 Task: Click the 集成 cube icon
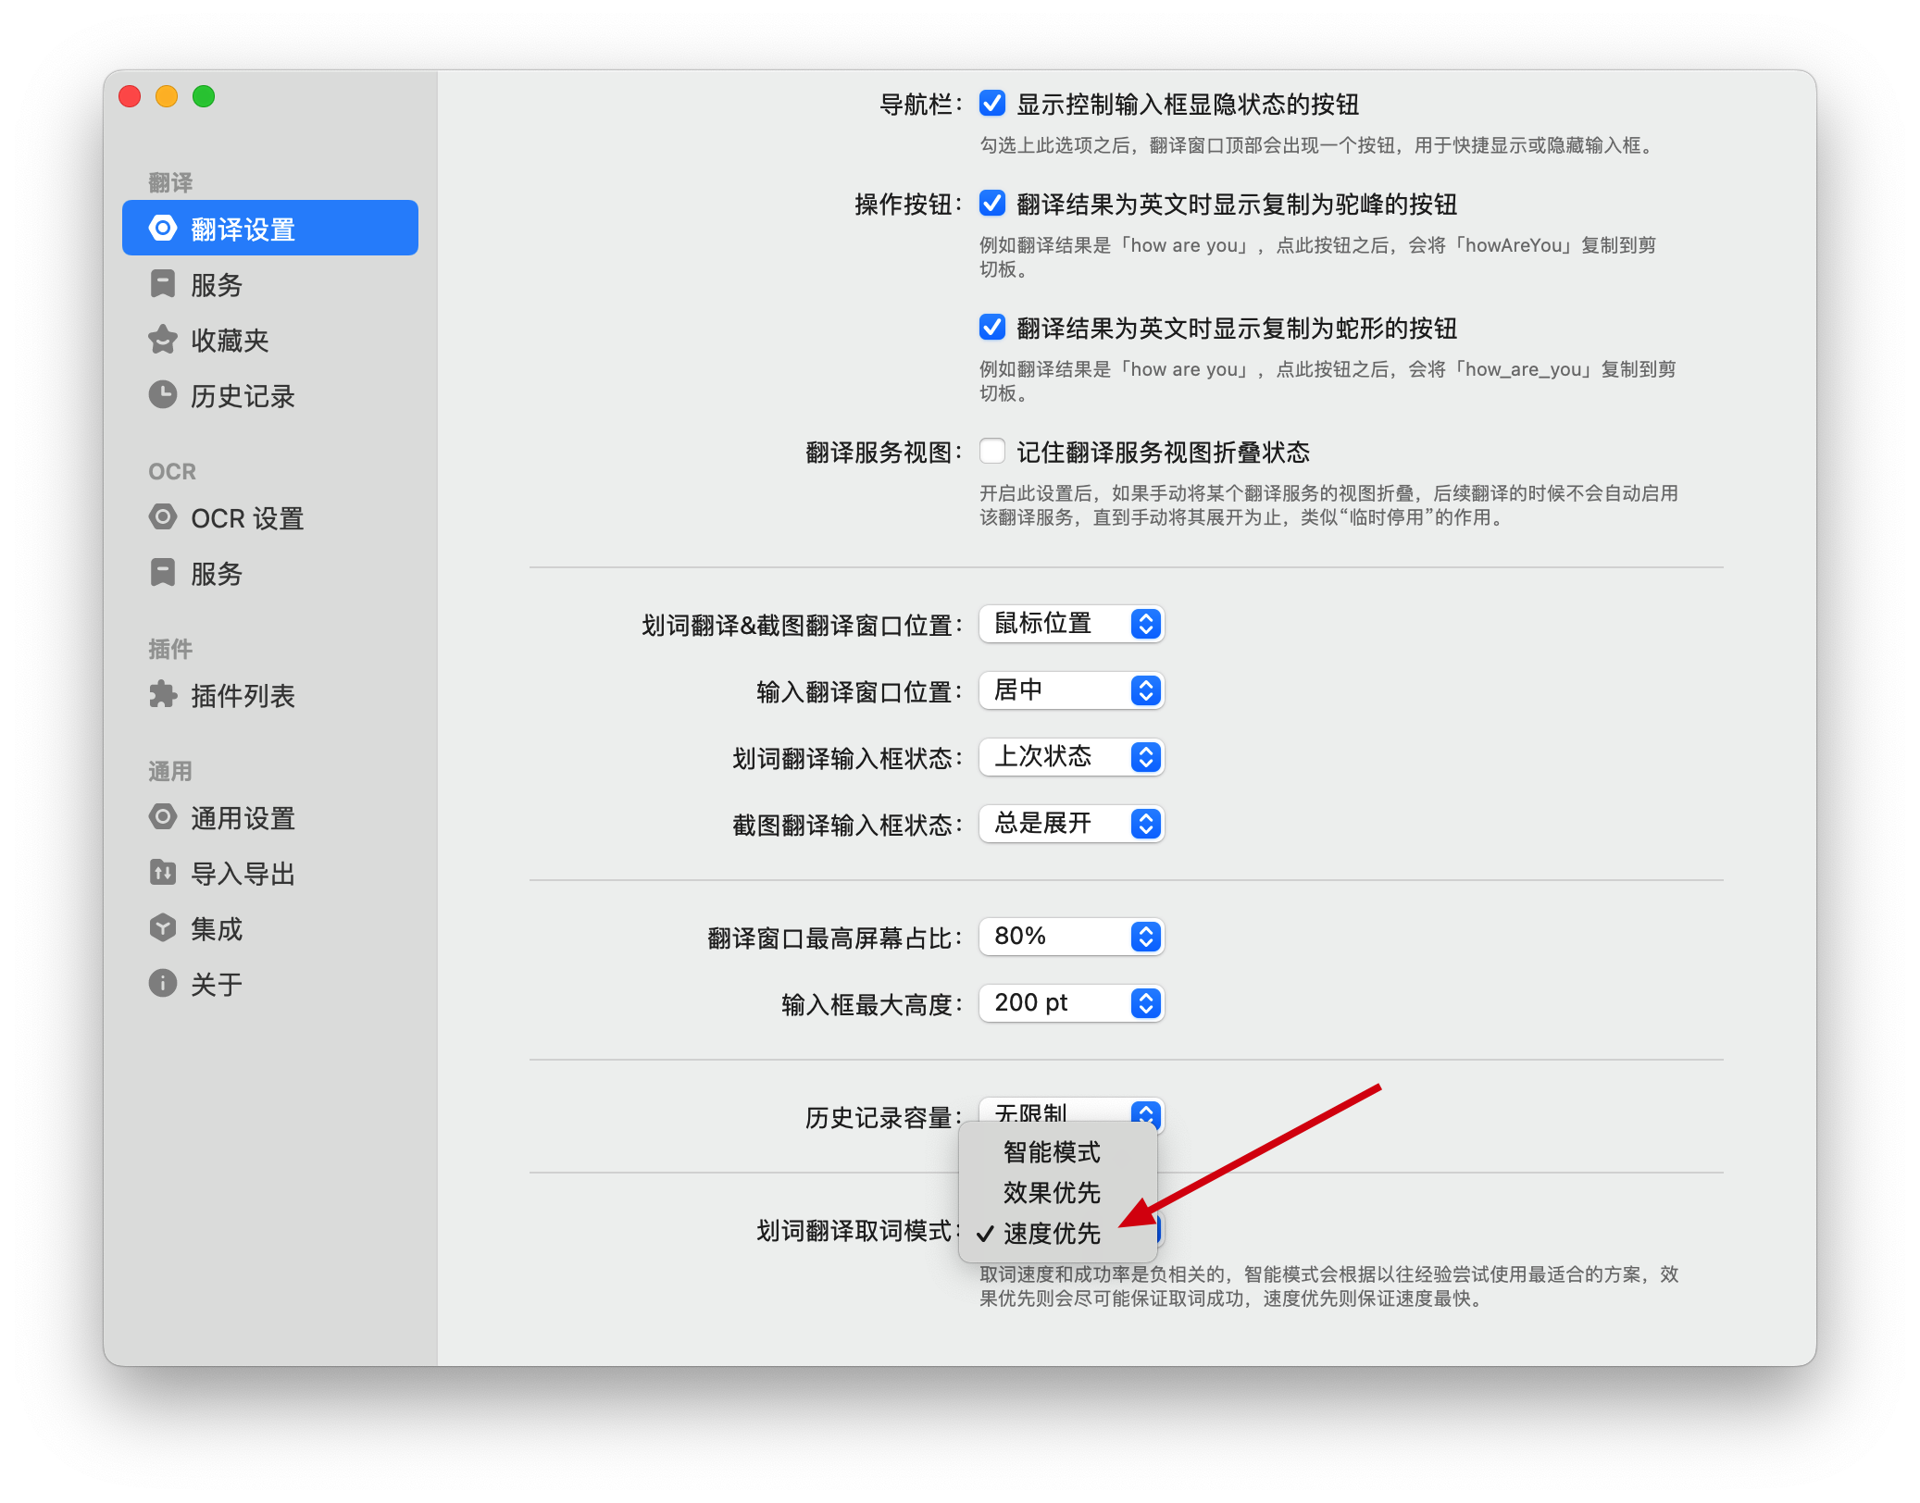coord(162,928)
